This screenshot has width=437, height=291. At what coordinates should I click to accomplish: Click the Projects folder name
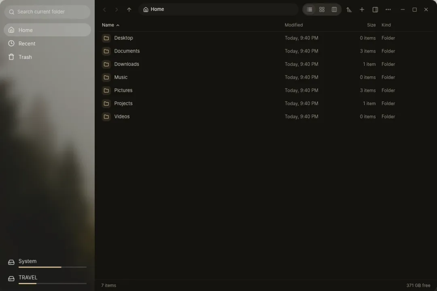pos(123,103)
